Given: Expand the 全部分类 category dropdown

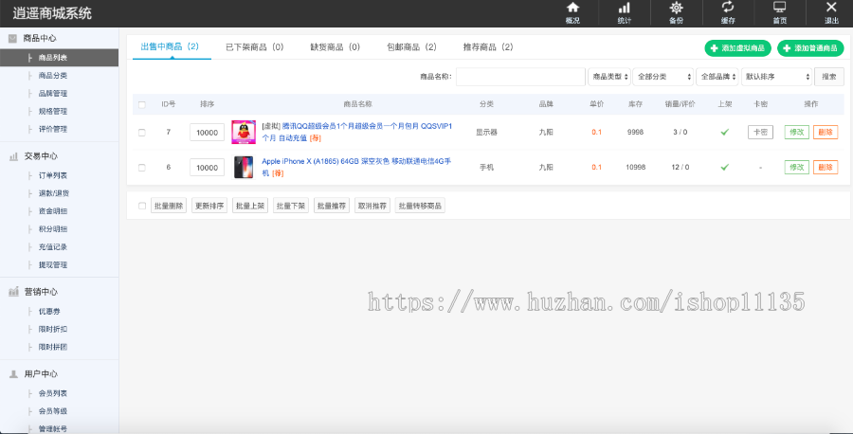Looking at the screenshot, I should click(x=662, y=77).
